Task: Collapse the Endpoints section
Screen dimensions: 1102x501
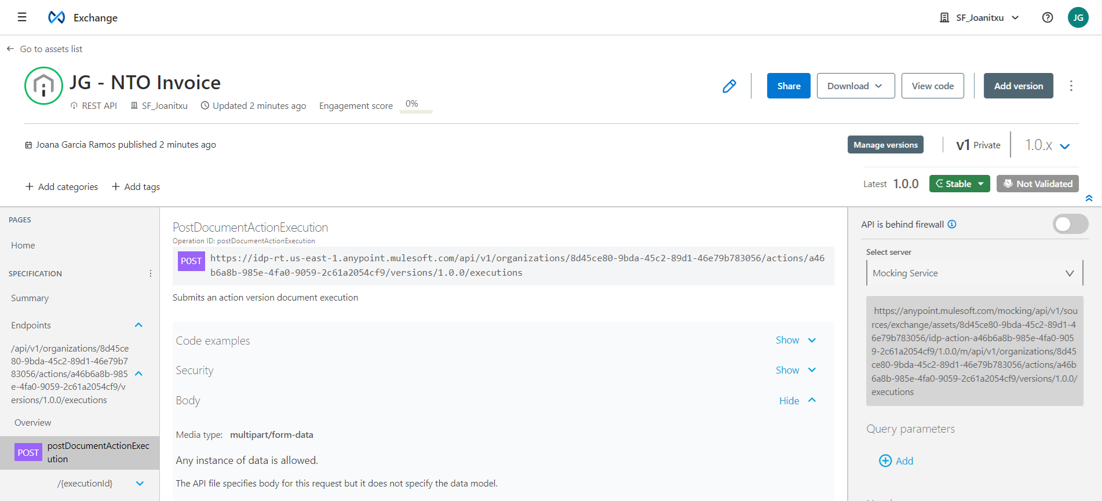Action: point(138,325)
